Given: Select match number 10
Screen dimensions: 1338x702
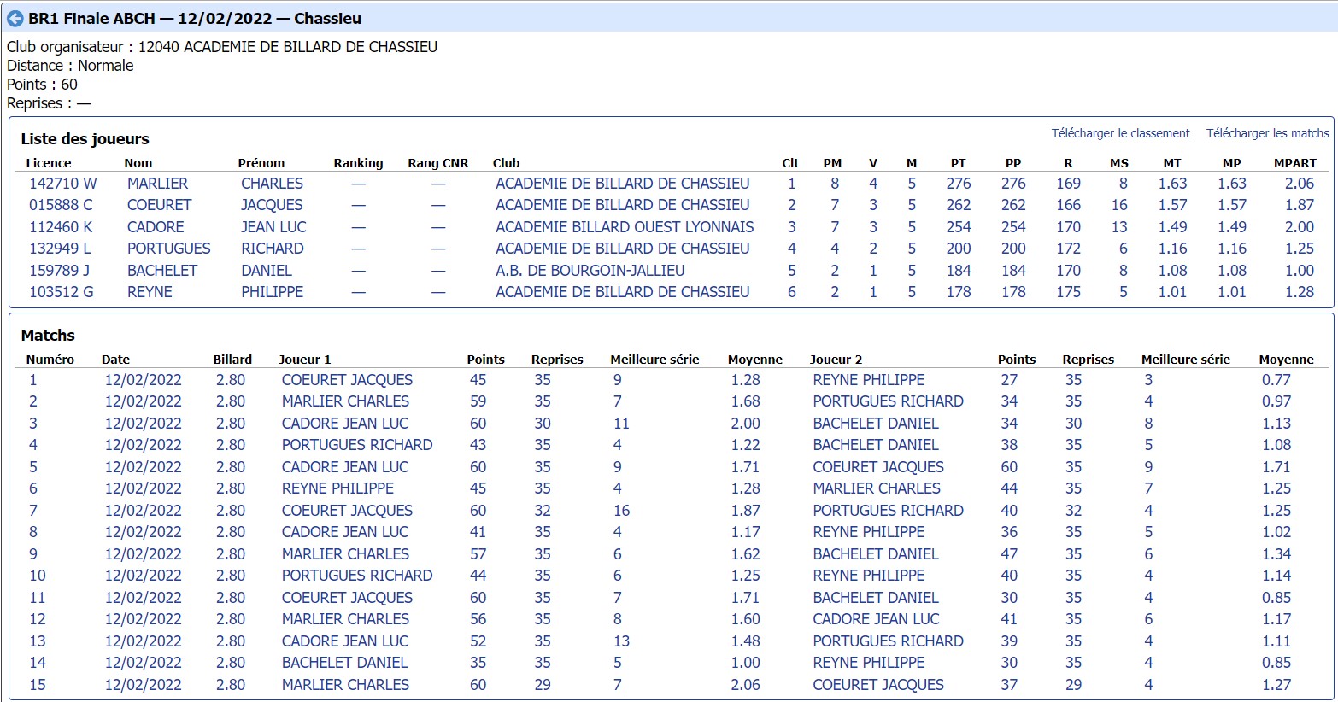Looking at the screenshot, I should point(38,576).
